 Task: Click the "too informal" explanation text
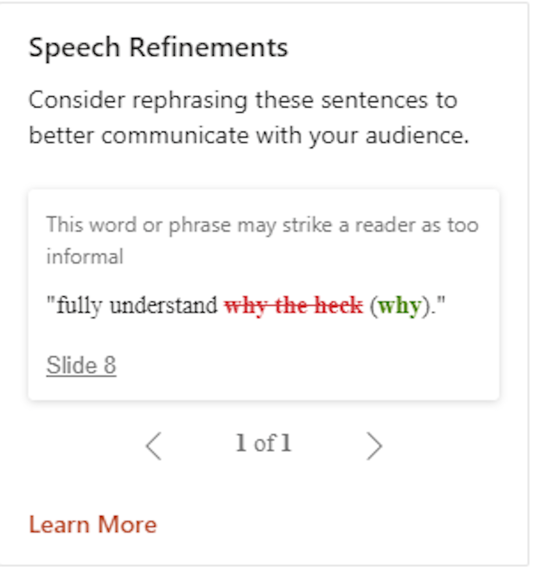262,225
